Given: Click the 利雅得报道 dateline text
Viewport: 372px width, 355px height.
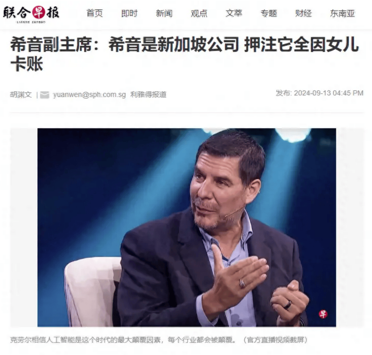Looking at the screenshot, I should (x=148, y=95).
